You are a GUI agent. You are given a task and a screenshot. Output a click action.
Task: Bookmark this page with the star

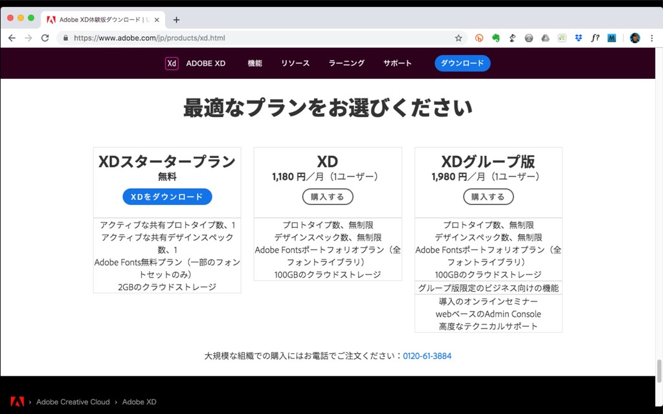pos(458,38)
